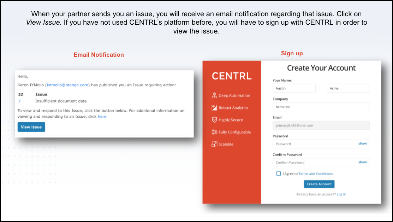
Task: Show the Confirm Password field contents
Action: [362, 162]
